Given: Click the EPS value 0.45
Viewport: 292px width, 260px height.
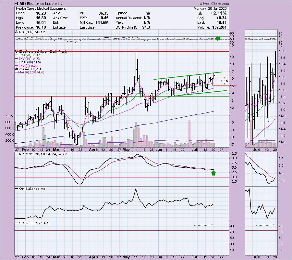Looking at the screenshot, I should pos(105,18).
